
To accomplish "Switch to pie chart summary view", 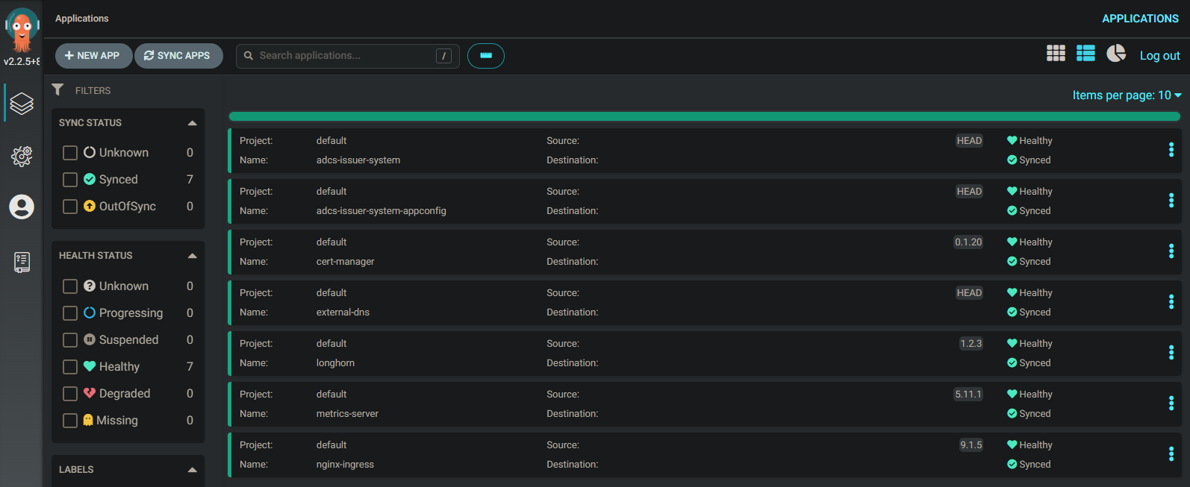I will tap(1116, 54).
